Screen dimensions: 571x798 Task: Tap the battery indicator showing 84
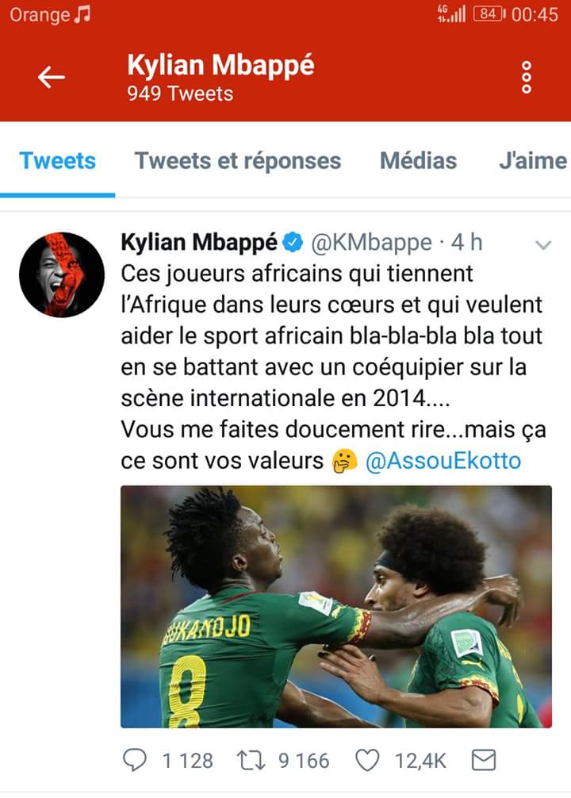[x=489, y=14]
